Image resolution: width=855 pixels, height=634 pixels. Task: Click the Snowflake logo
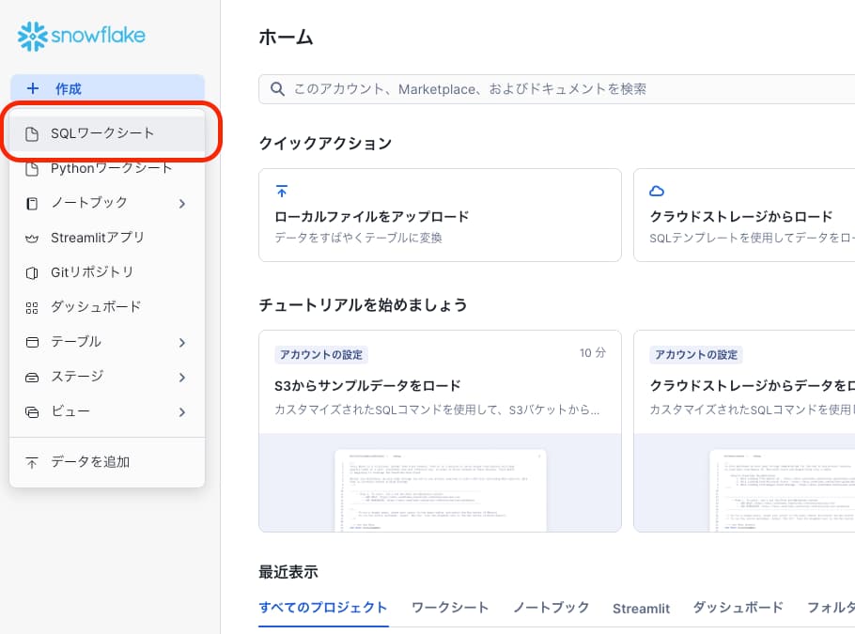point(81,36)
